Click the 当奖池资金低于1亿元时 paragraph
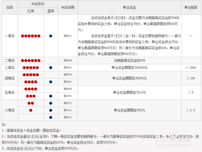202x152 pixels. click(128, 24)
